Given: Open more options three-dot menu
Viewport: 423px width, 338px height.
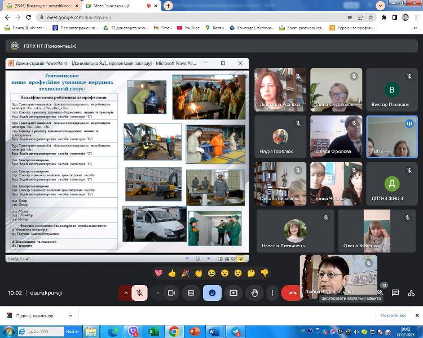Looking at the screenshot, I should (272, 293).
